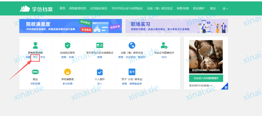Click the graduation cap 高等教育信息 icon

[35, 45]
